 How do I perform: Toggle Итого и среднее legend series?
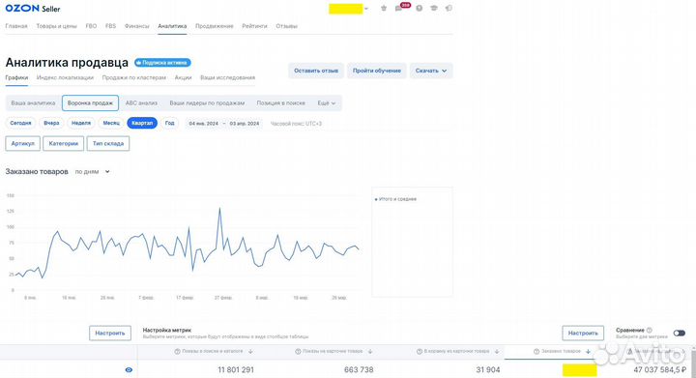pyautogui.click(x=396, y=199)
